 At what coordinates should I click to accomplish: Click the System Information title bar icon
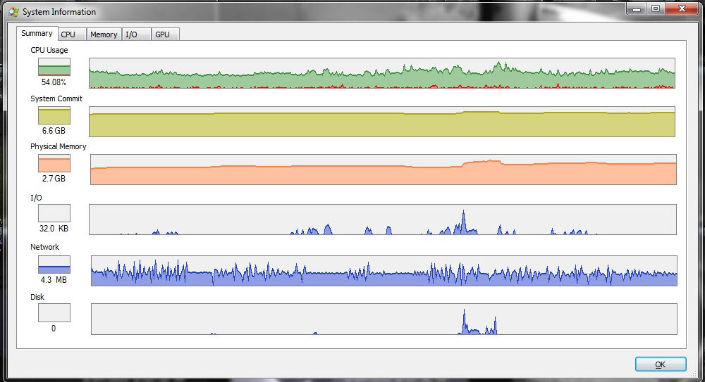[x=13, y=12]
